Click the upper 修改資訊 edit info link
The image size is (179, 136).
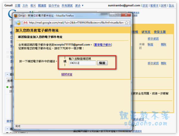(153, 39)
